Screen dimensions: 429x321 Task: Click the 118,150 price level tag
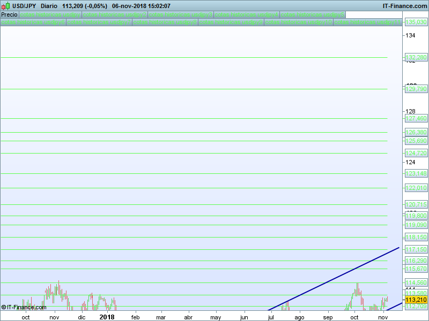coord(416,237)
